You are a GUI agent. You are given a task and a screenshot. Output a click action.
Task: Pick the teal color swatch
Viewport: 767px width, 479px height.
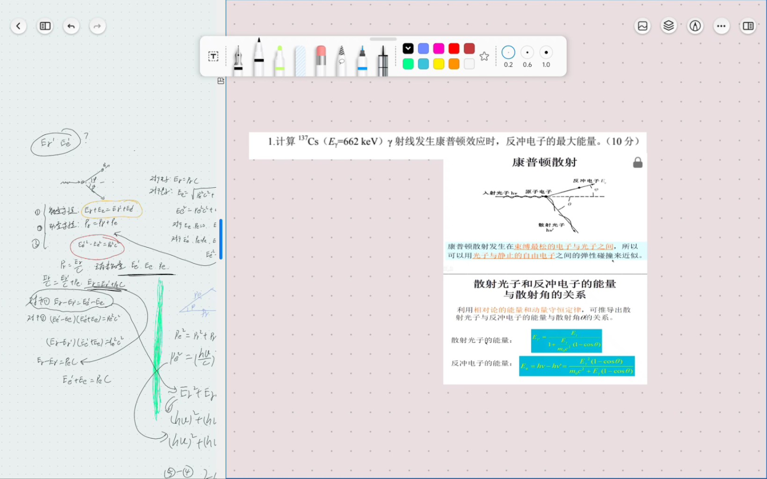(x=423, y=64)
